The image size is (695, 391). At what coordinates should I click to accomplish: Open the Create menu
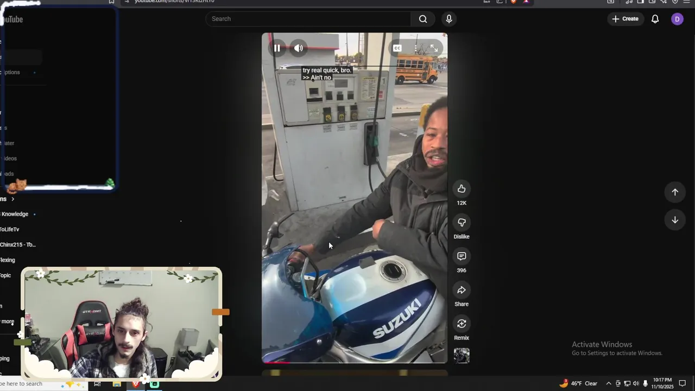click(x=625, y=19)
